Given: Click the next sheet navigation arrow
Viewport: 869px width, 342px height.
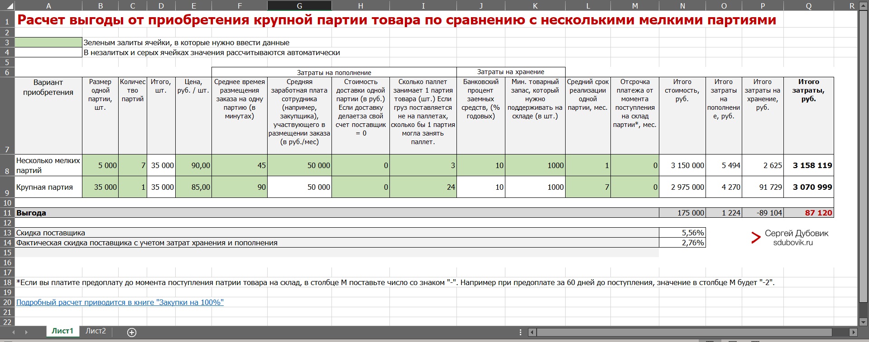Looking at the screenshot, I should coord(26,333).
